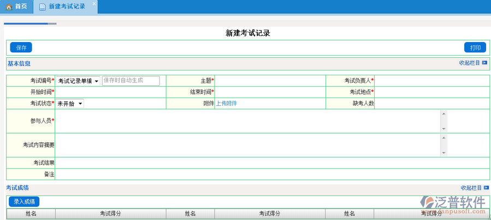This screenshot has width=491, height=220.
Task: Click the 录入成绩 button
Action: 24,201
